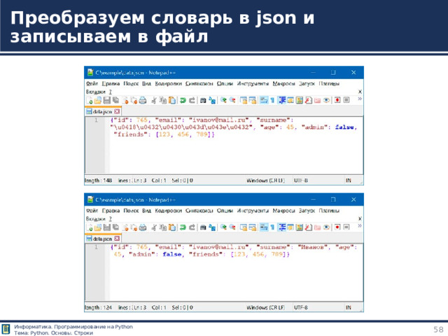Viewport: 448px width, 336px height.
Task: Click Redo arrow in upper Notepad++ toolbar
Action: pos(192,100)
